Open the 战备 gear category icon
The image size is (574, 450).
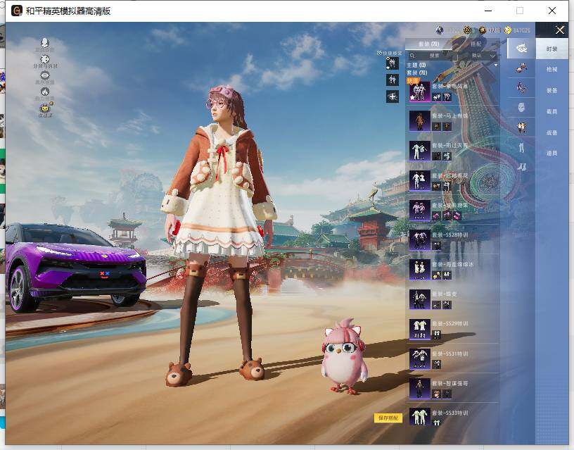(x=522, y=127)
